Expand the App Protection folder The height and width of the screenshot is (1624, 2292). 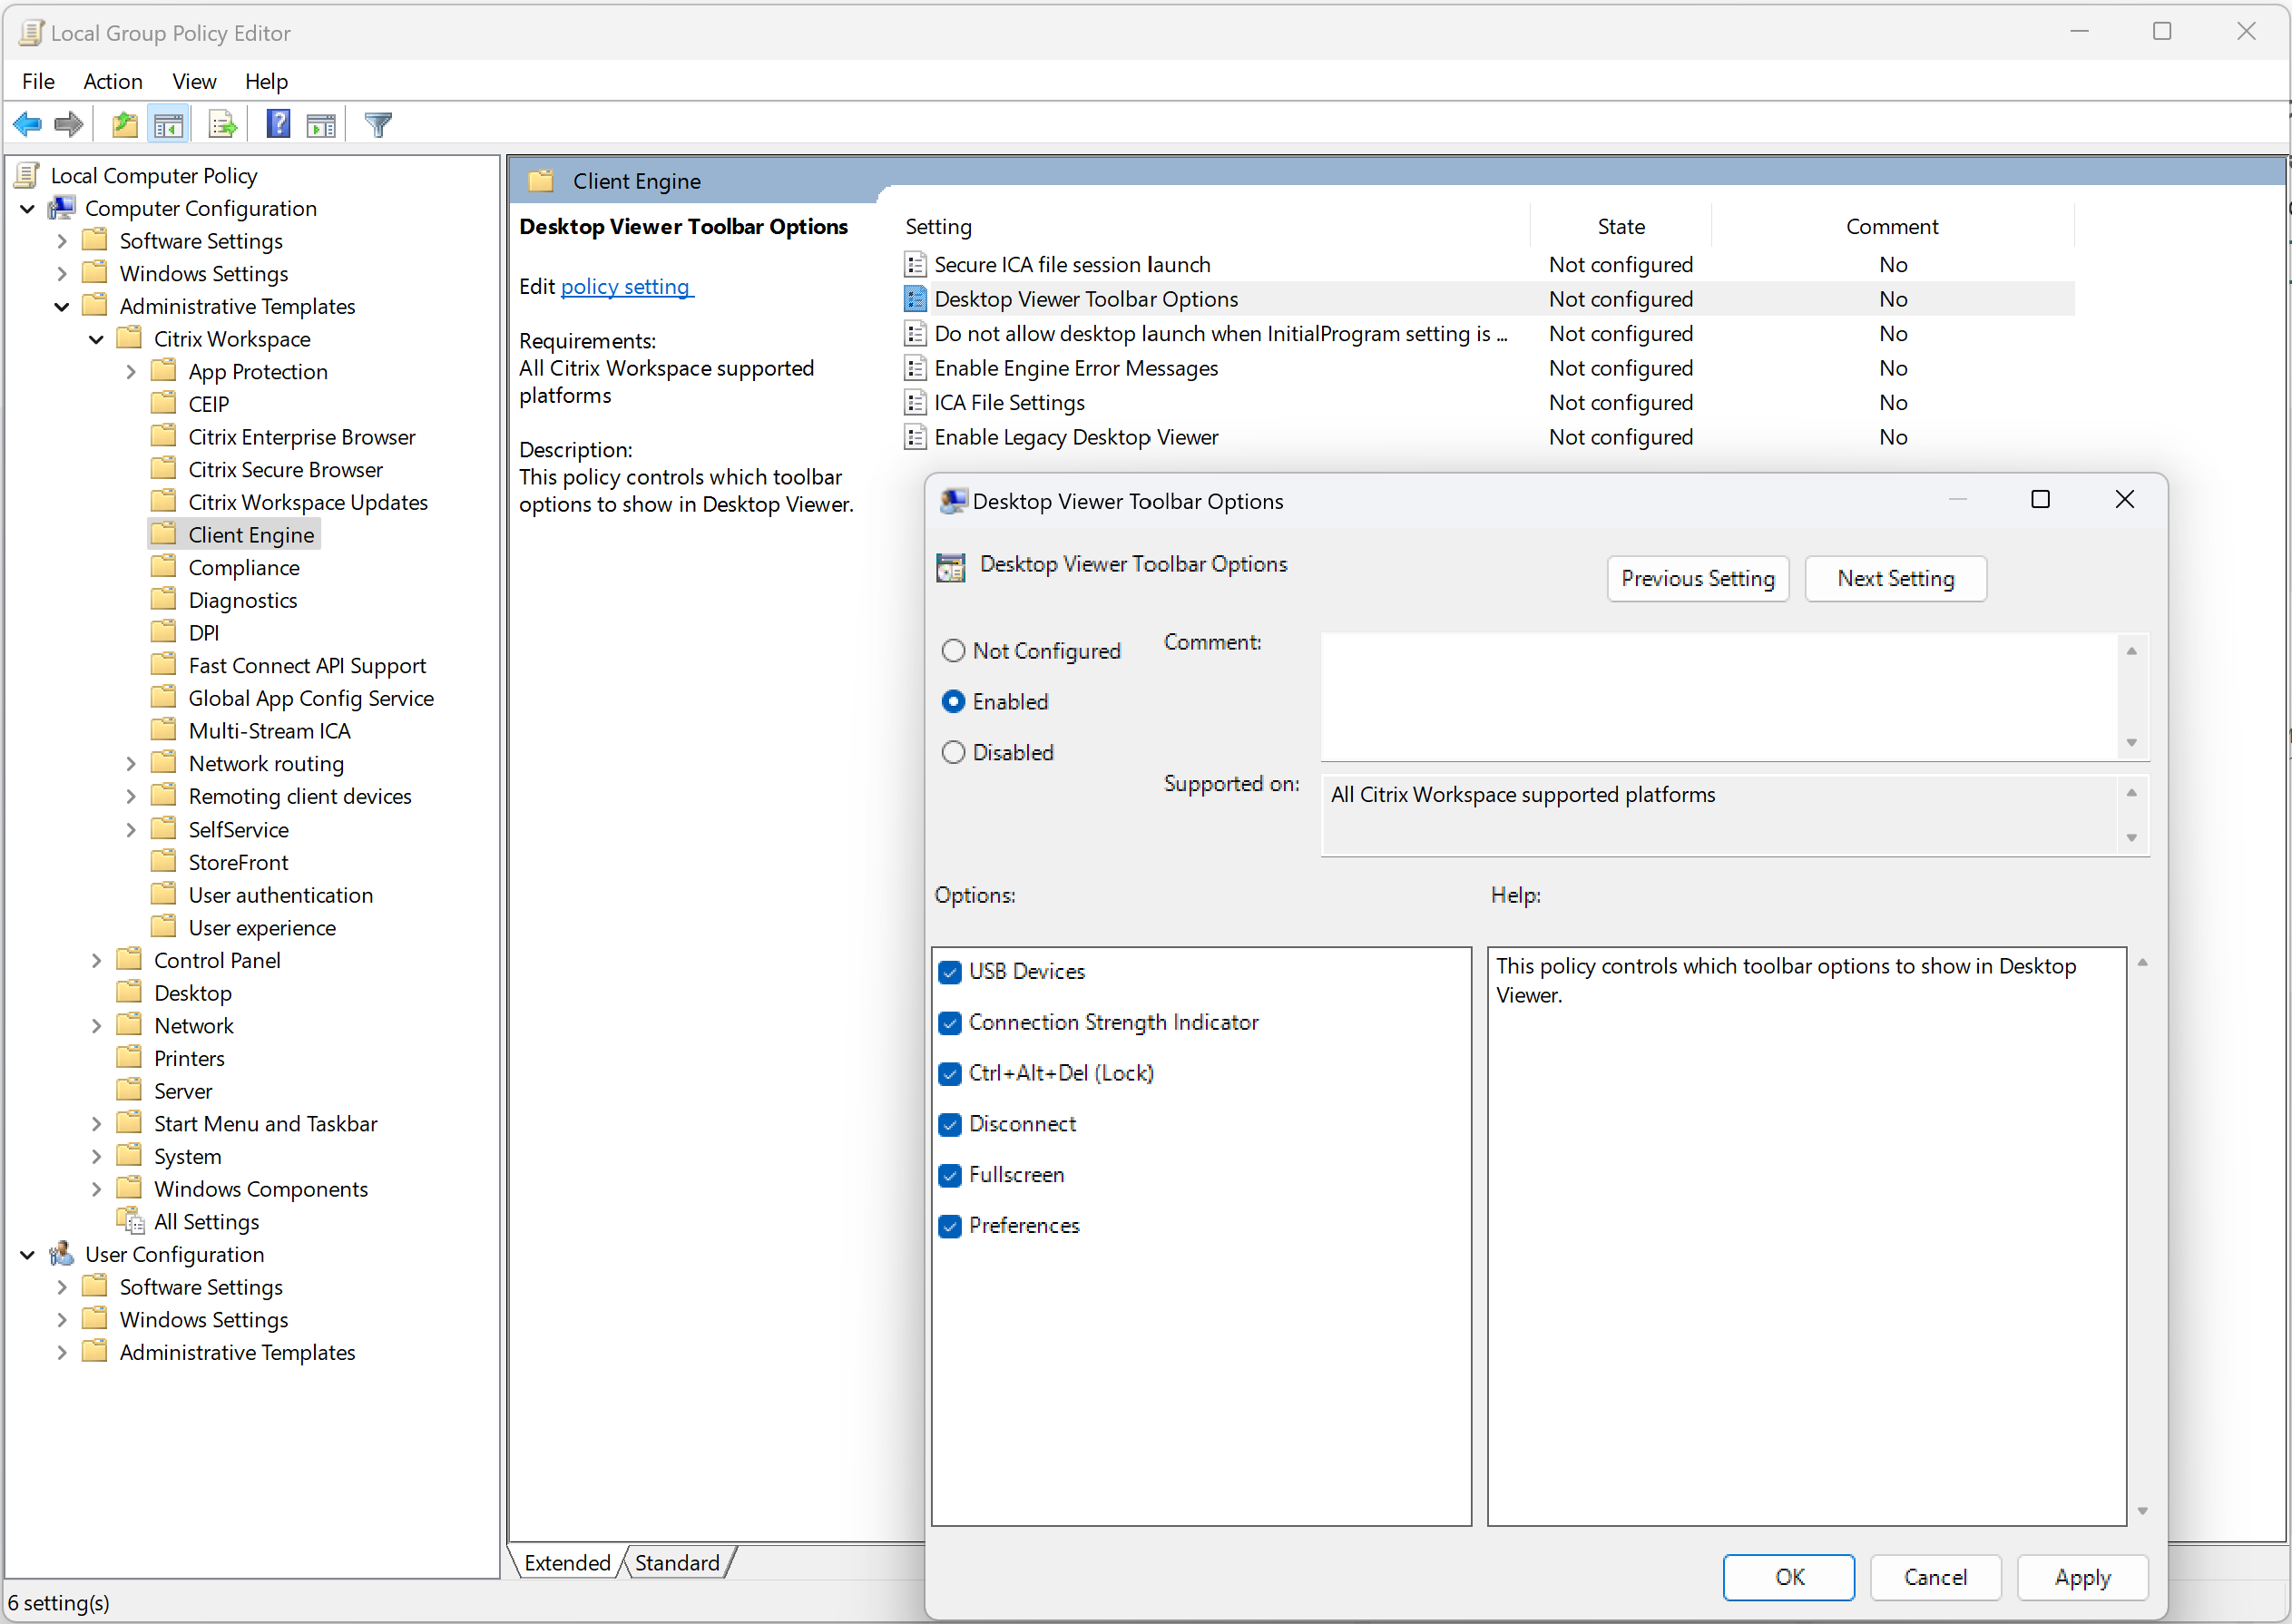(x=131, y=372)
